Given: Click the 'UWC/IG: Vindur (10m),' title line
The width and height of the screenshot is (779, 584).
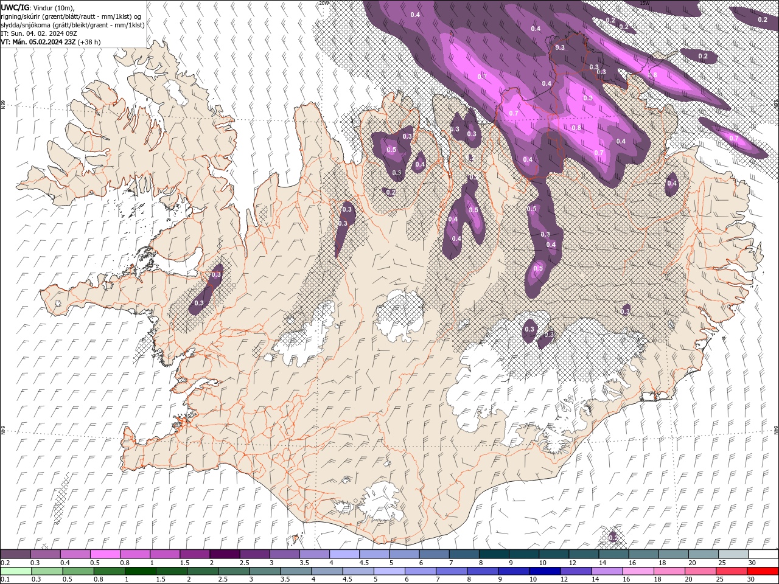Looking at the screenshot, I should pos(38,7).
